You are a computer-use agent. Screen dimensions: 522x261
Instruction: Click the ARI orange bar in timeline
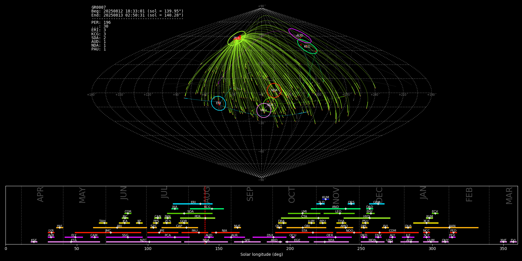click(x=120, y=228)
